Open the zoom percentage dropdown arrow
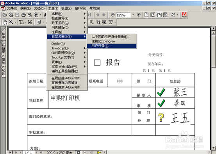Image resolution: width=216 pixels, height=154 pixels. pyautogui.click(x=133, y=15)
